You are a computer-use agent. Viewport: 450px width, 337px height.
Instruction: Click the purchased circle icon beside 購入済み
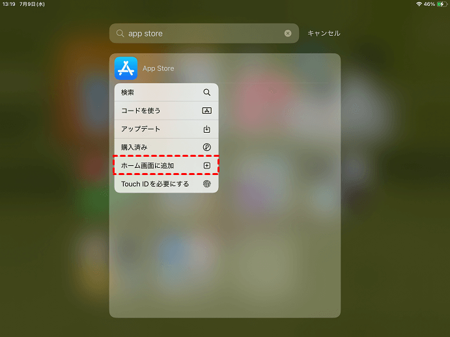coord(206,147)
